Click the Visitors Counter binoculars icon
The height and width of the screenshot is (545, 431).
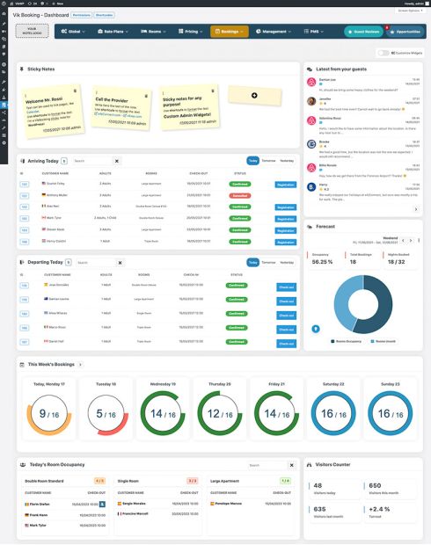click(x=310, y=465)
